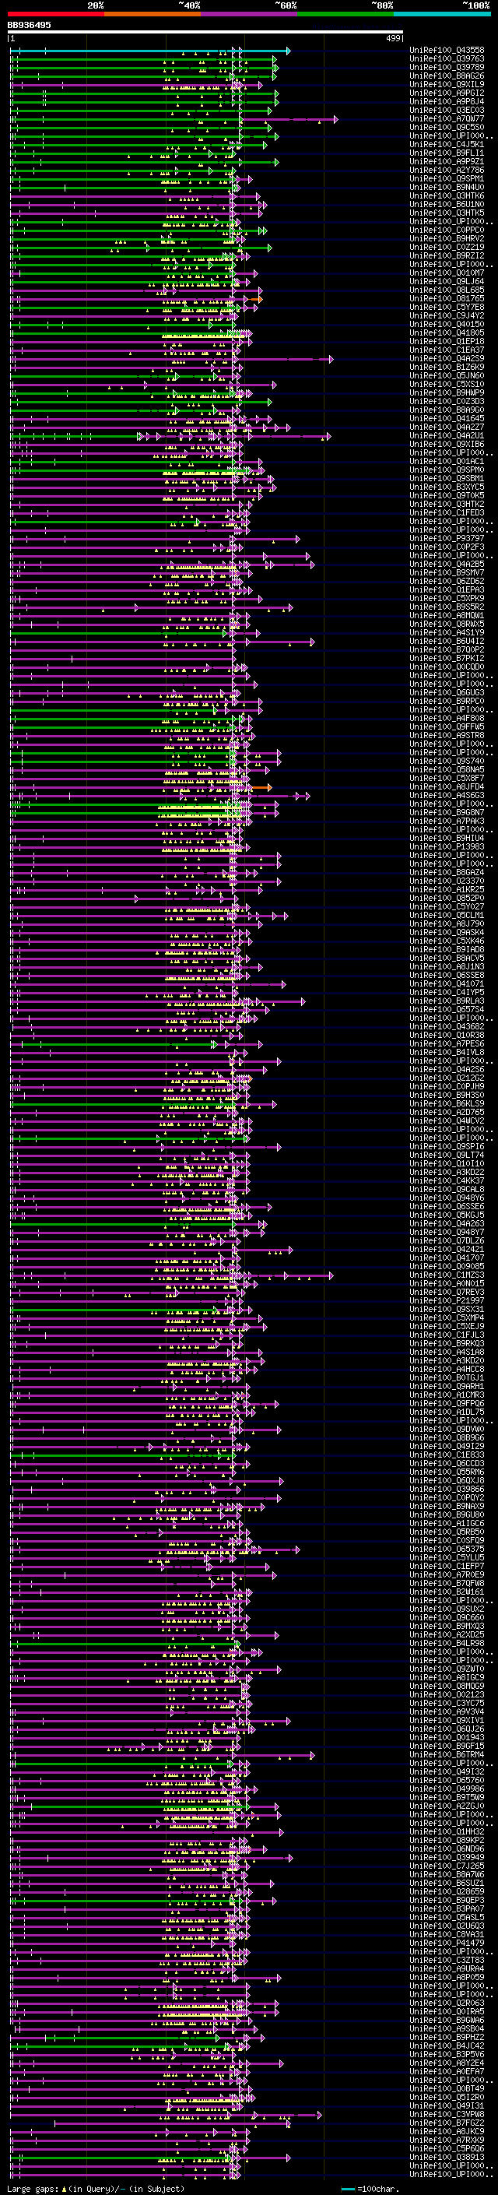Click the '=100char.' scale legend text
Screen dimensions: 498x2195
coord(378,2188)
